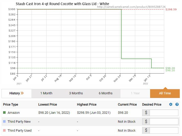The height and width of the screenshot is (136, 182).
Task: Select the 6 Months range tab
Action: [106, 93]
